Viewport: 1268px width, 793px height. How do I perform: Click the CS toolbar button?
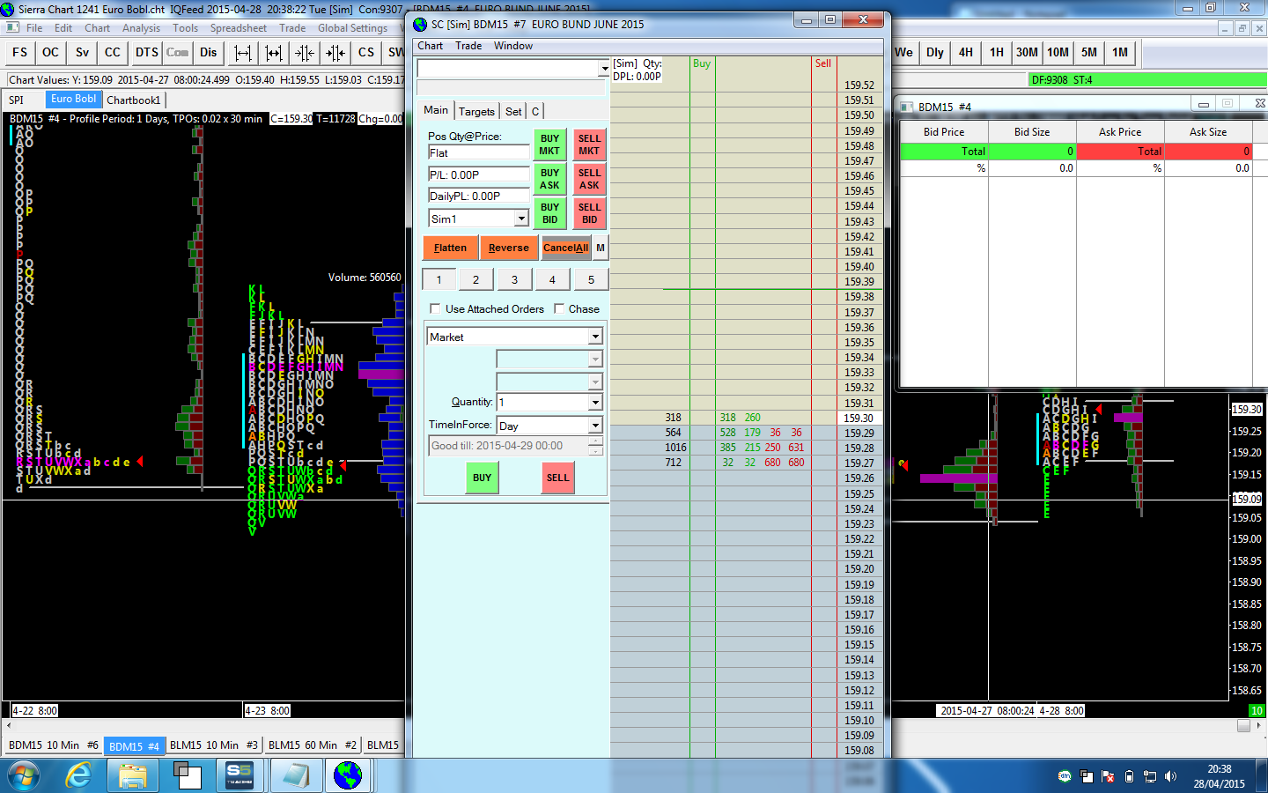[366, 53]
